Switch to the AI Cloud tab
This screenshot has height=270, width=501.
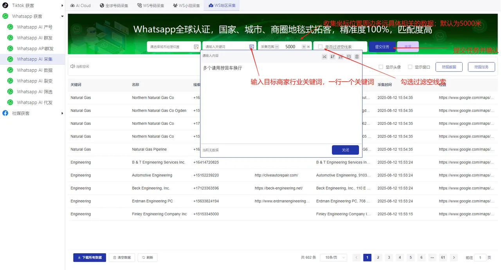click(x=80, y=5)
